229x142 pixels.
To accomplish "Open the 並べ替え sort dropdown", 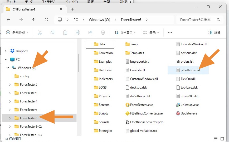I will coord(125,32).
